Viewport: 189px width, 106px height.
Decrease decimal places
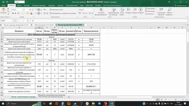(92, 13)
